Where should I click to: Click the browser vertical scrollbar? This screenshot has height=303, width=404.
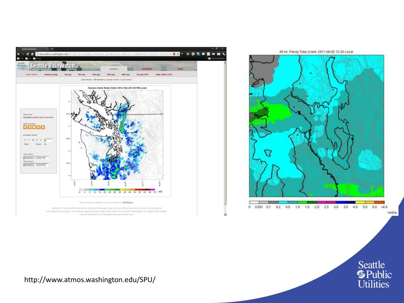(x=225, y=138)
